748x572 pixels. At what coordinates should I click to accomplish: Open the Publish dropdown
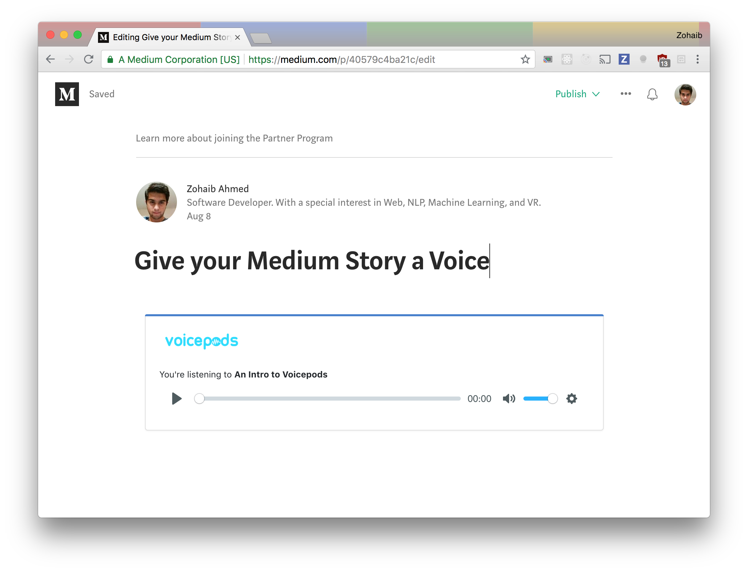pyautogui.click(x=578, y=94)
